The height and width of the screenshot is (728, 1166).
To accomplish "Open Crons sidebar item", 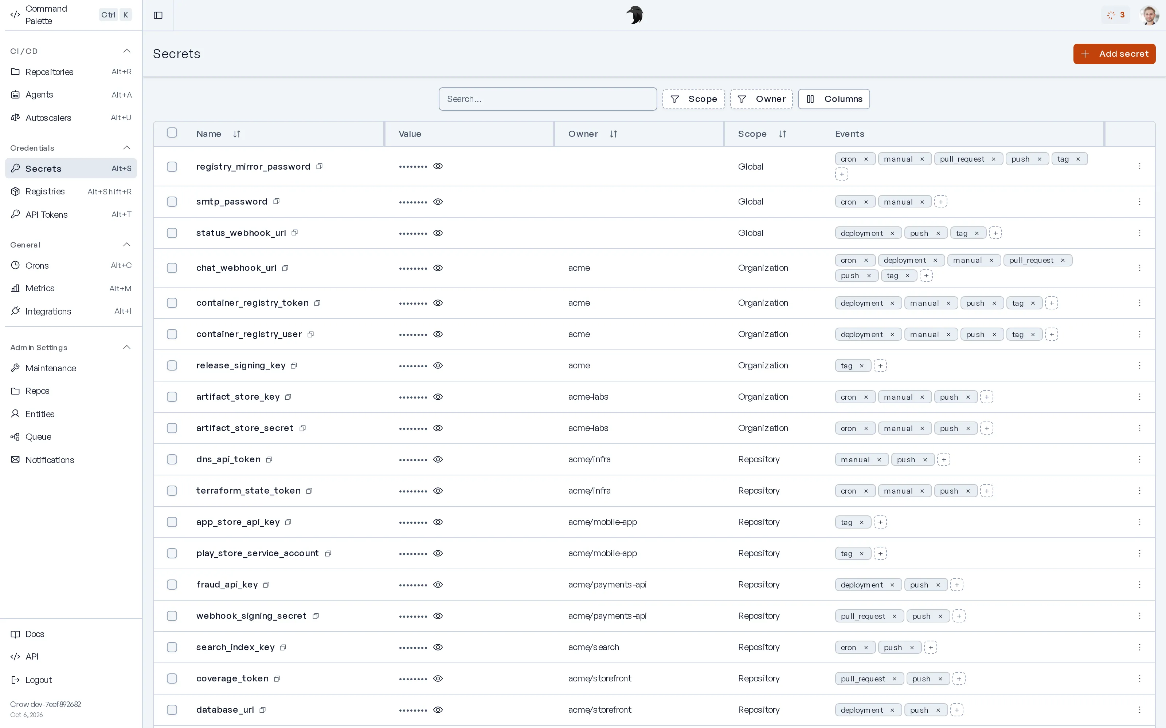I will [x=71, y=266].
